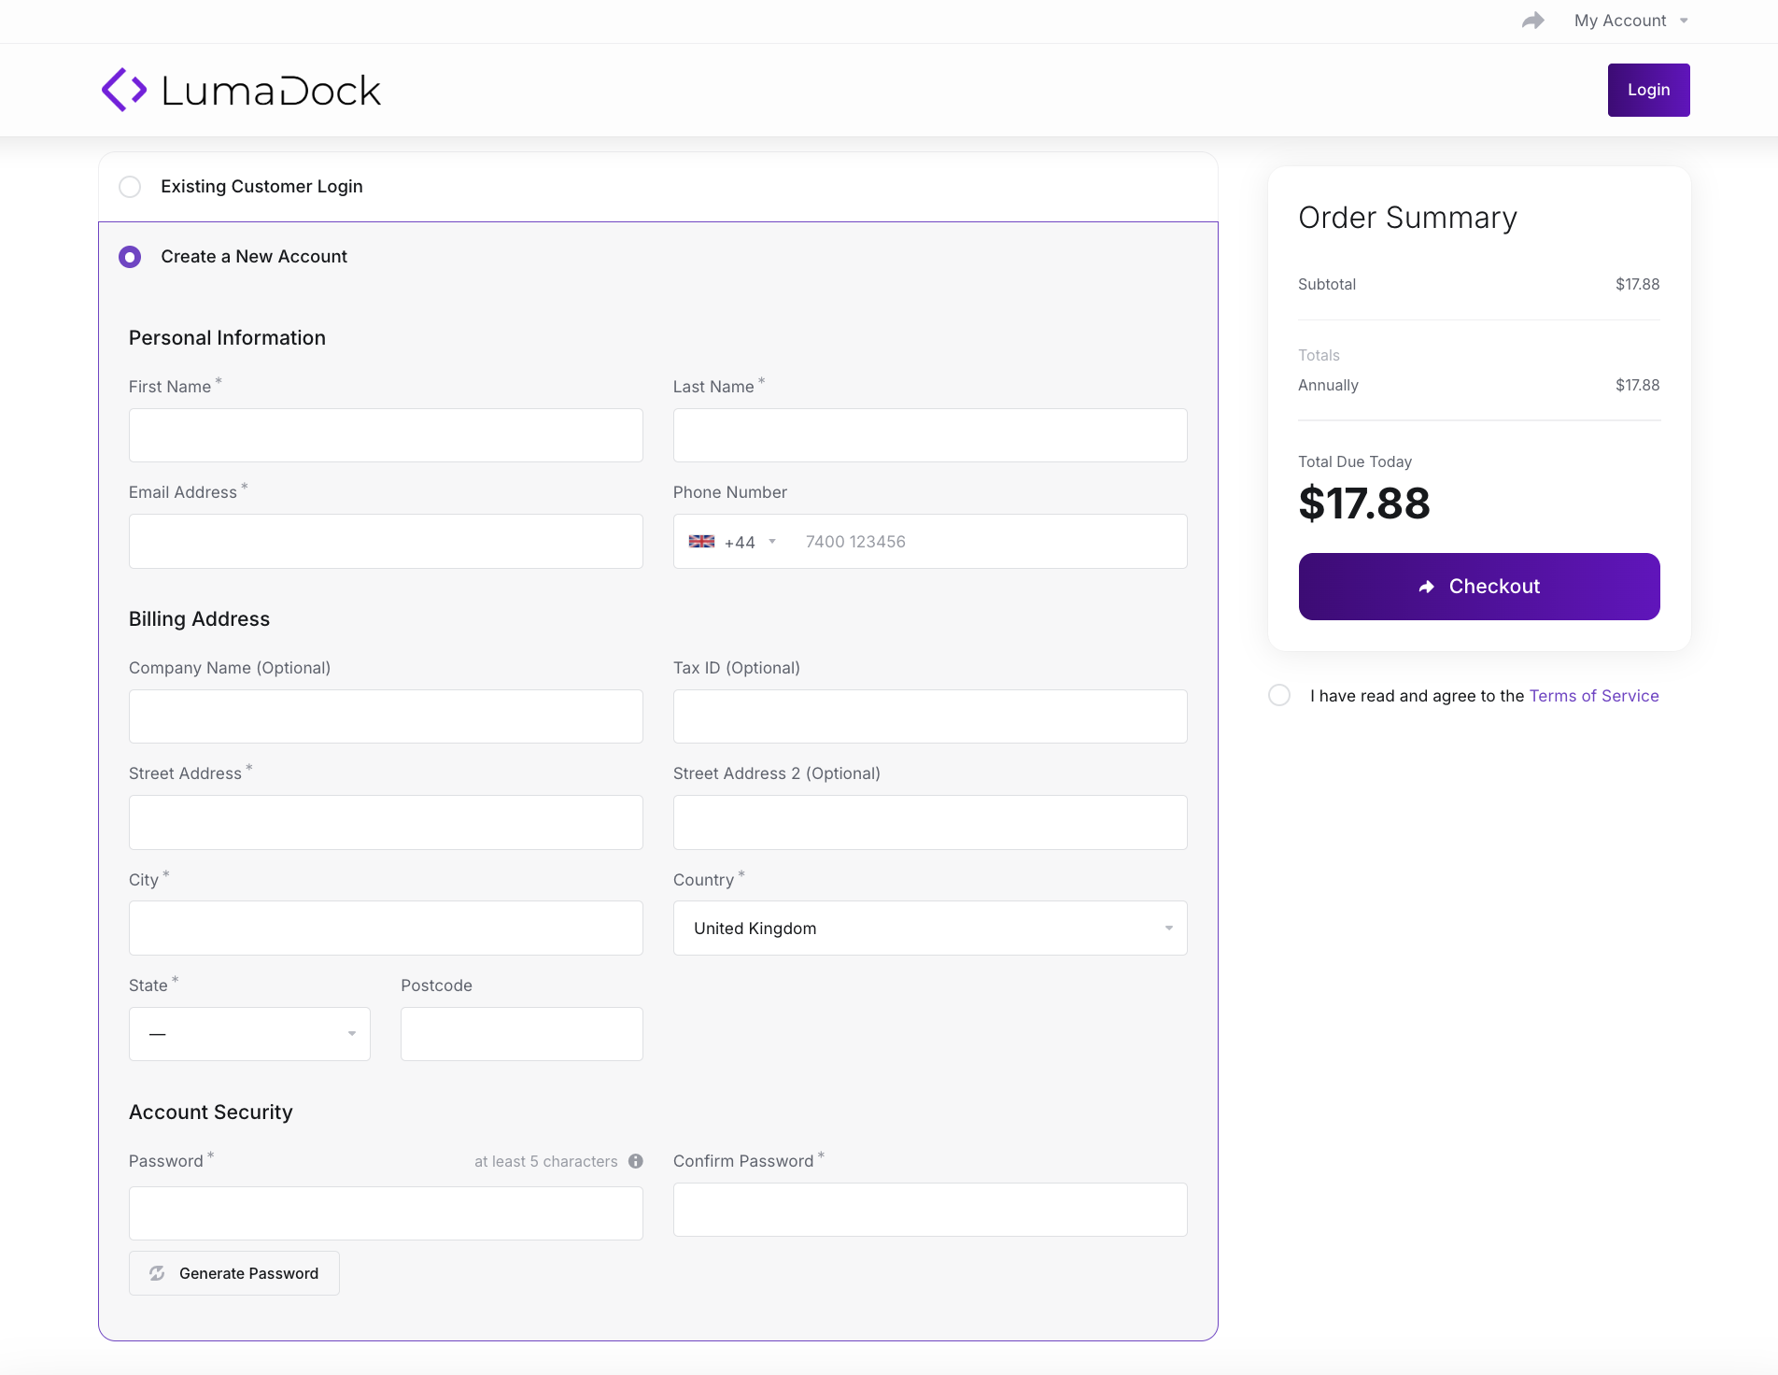Open the State dropdown
The width and height of the screenshot is (1778, 1375).
(x=249, y=1033)
